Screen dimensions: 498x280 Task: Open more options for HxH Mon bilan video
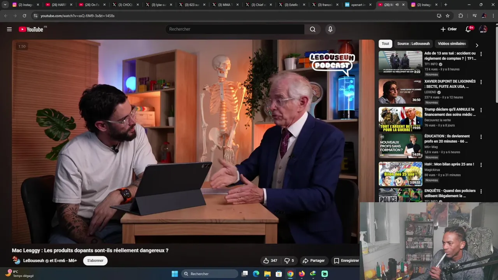click(x=481, y=165)
